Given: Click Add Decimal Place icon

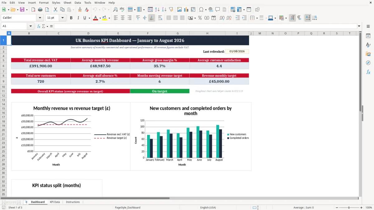Looking at the screenshot, I should pos(222,18).
